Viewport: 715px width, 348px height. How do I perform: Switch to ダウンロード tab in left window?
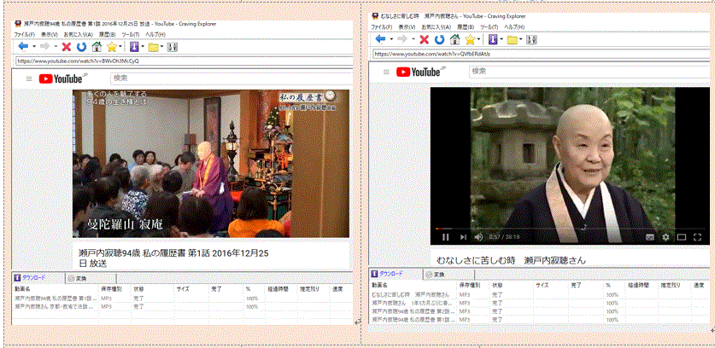[38, 278]
